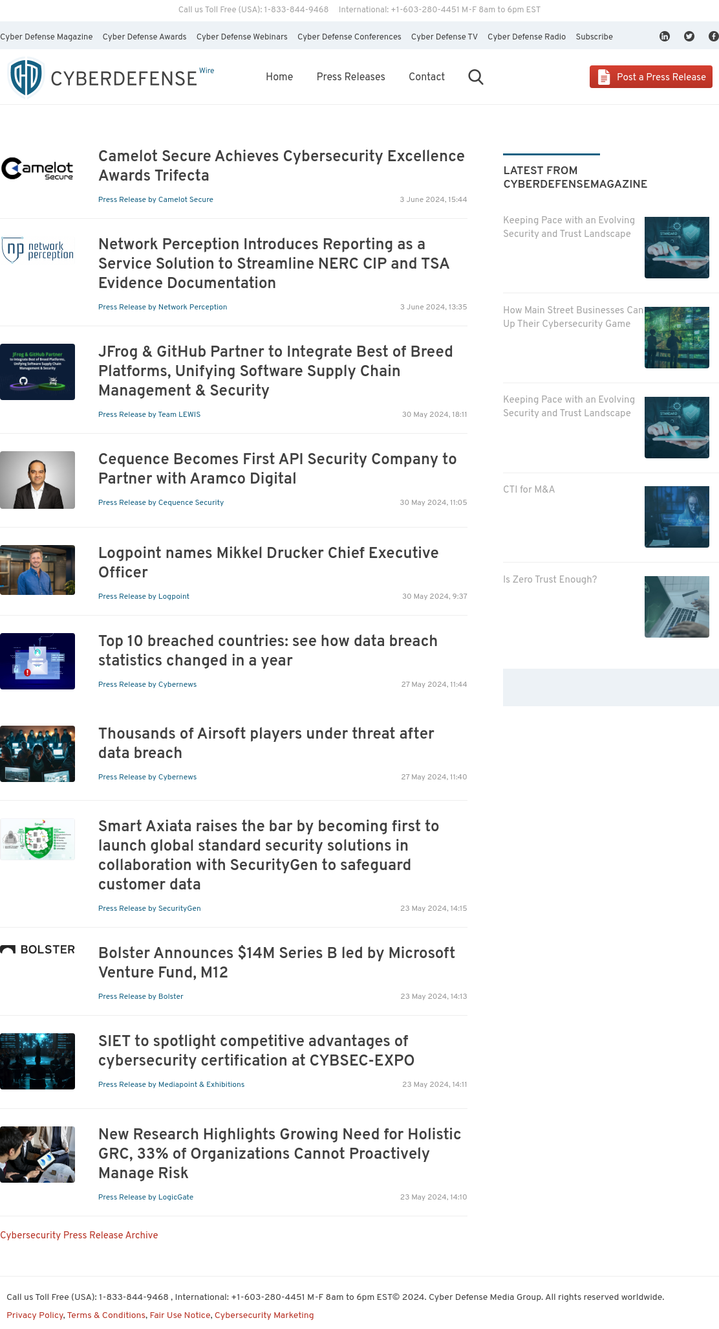Viewport: 719px width, 1329px height.
Task: Click Press Release by SecurityGen
Action: pyautogui.click(x=149, y=908)
